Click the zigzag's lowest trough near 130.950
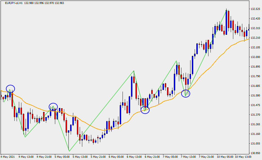The width and height of the screenshot is (262, 160). [69, 150]
